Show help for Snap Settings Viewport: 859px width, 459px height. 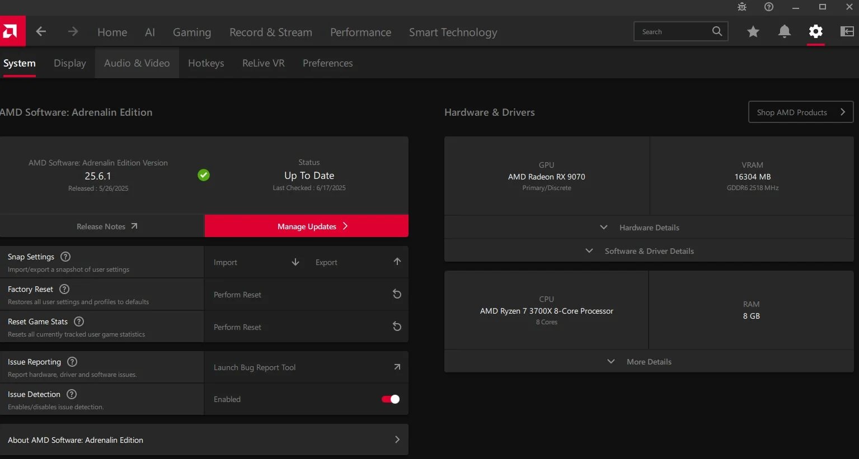[65, 257]
